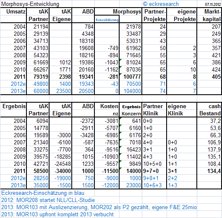The width and height of the screenshot is (222, 218).
Task: Click the Umsatz header cell
Action: pyautogui.click(x=16, y=11)
